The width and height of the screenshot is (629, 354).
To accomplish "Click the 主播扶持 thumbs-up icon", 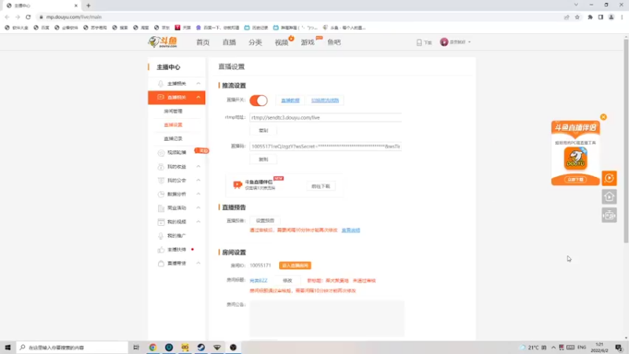I will 161,249.
